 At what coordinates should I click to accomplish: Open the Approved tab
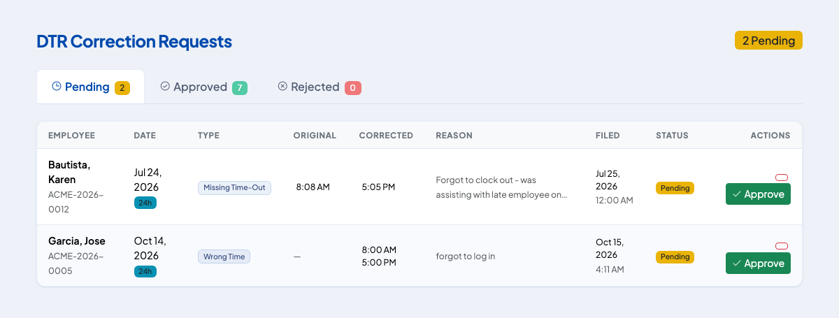click(203, 87)
